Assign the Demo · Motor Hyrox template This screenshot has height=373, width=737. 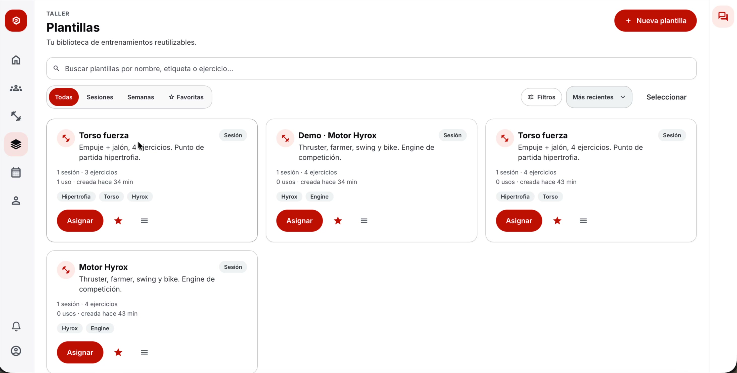coord(300,220)
